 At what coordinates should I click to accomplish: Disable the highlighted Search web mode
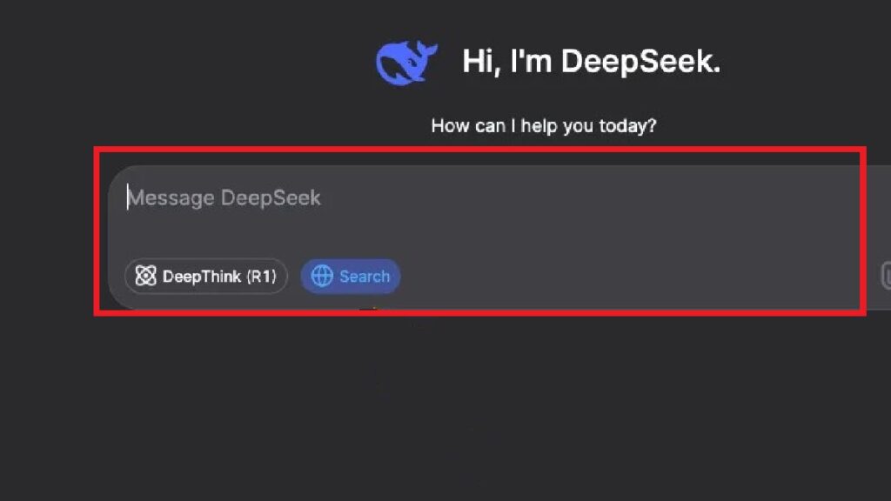[351, 276]
